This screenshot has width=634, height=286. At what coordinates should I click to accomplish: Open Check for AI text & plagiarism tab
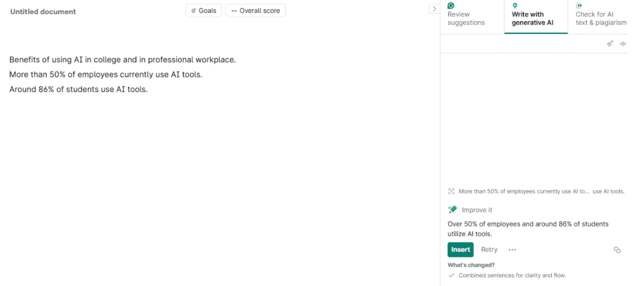click(x=601, y=18)
